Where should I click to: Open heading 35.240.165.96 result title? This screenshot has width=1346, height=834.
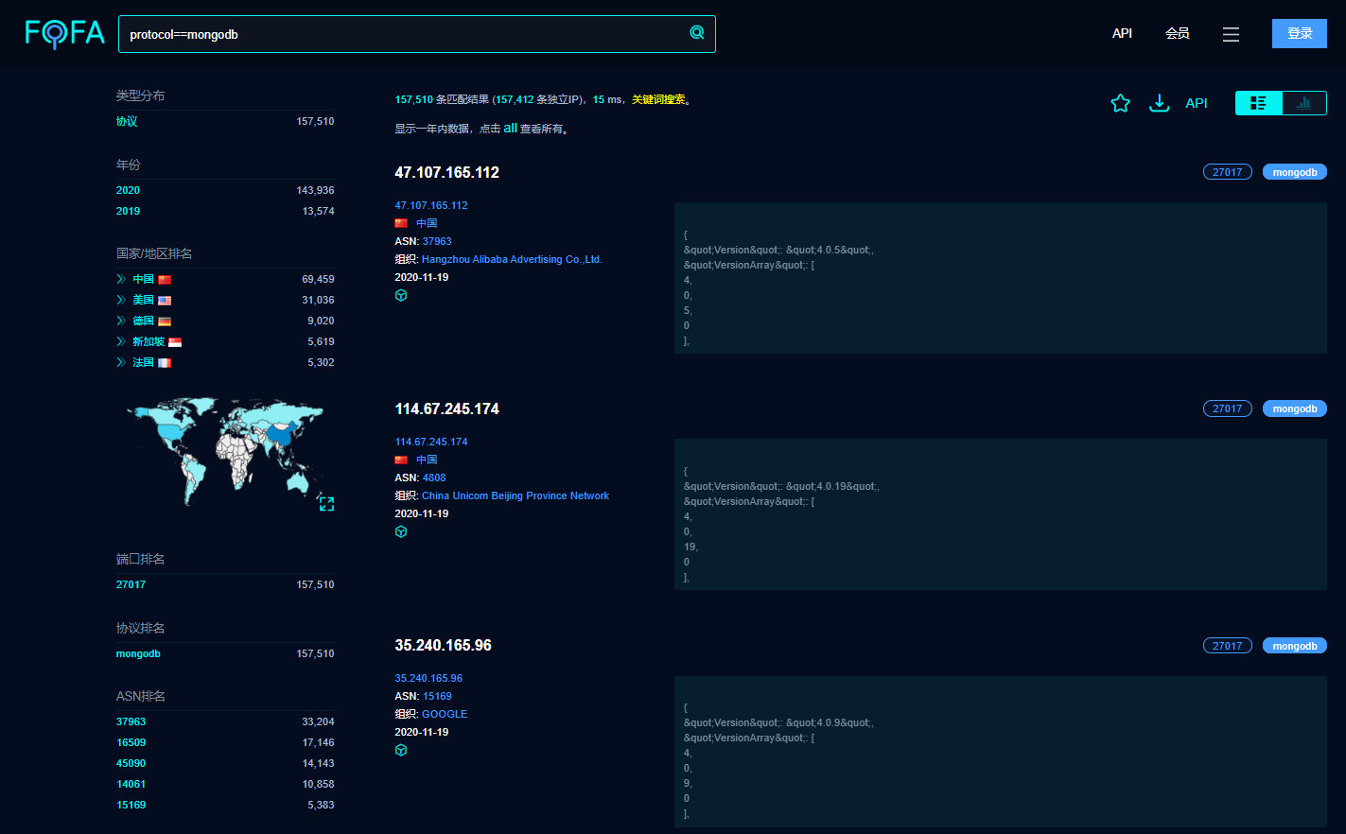pos(443,645)
